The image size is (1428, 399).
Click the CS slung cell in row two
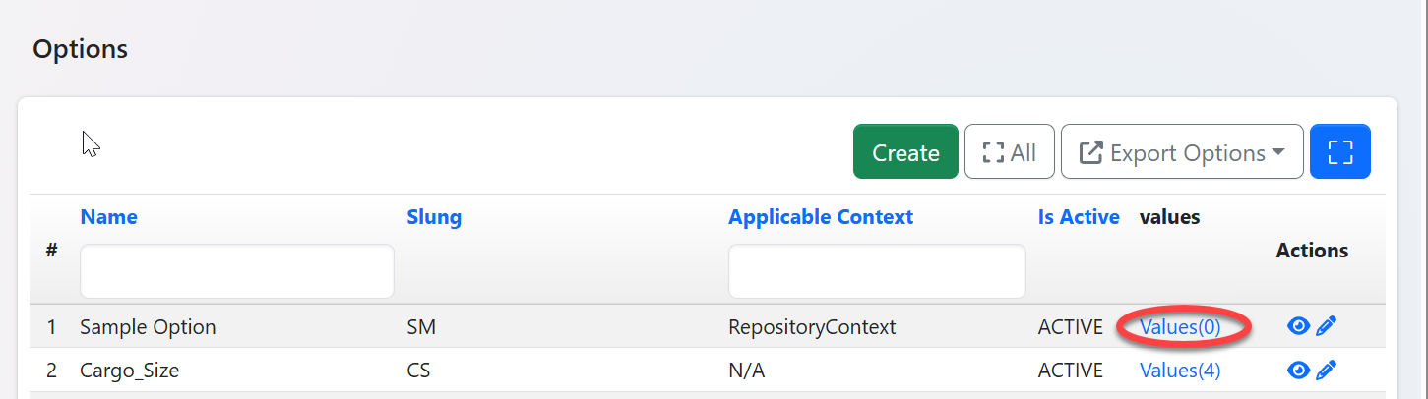(x=418, y=370)
